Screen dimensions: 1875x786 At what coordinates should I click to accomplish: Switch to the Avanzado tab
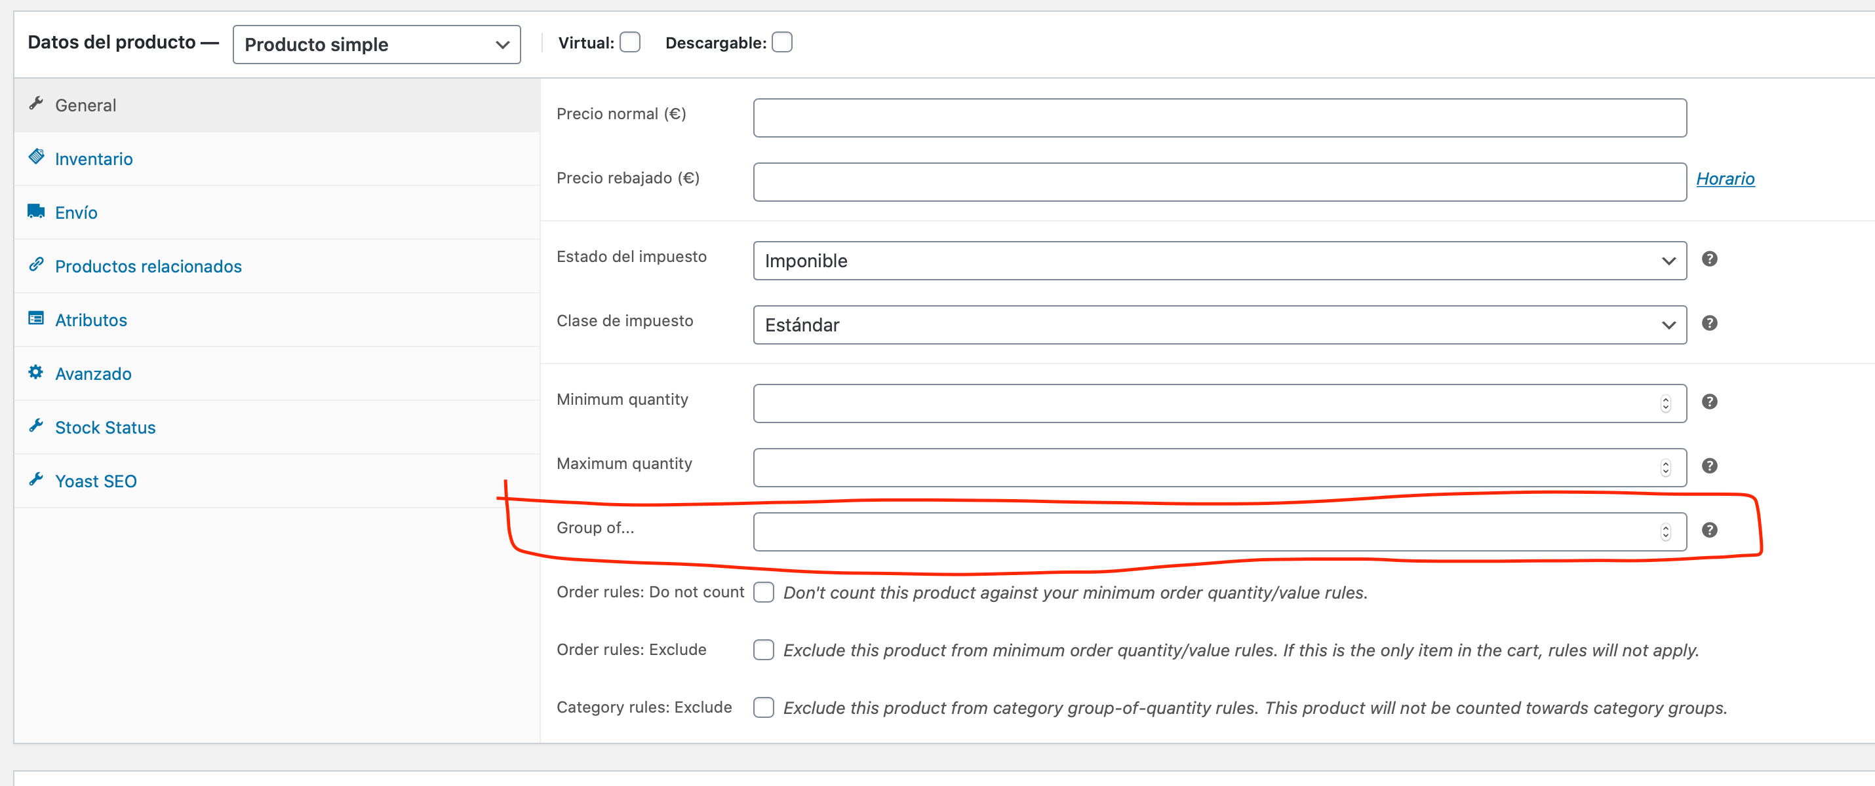(x=277, y=374)
